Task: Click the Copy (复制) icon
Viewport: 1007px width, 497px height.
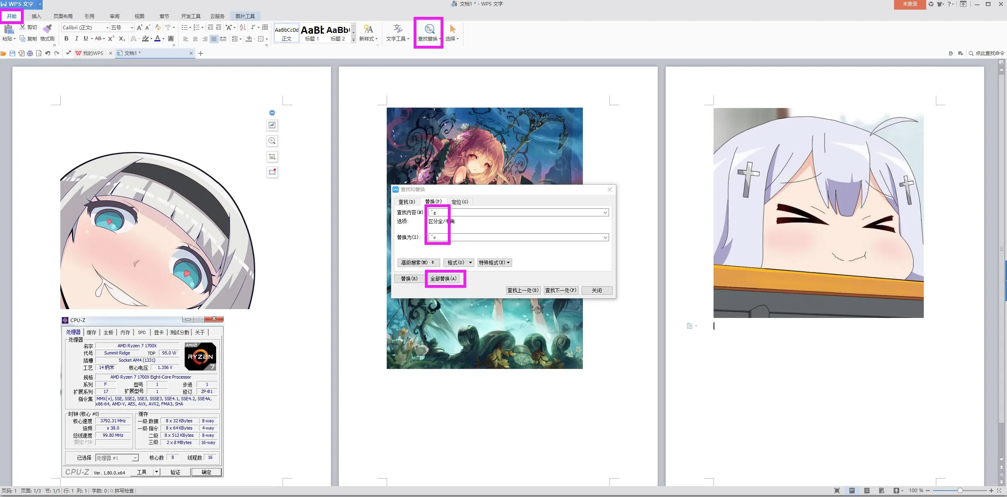Action: point(23,39)
